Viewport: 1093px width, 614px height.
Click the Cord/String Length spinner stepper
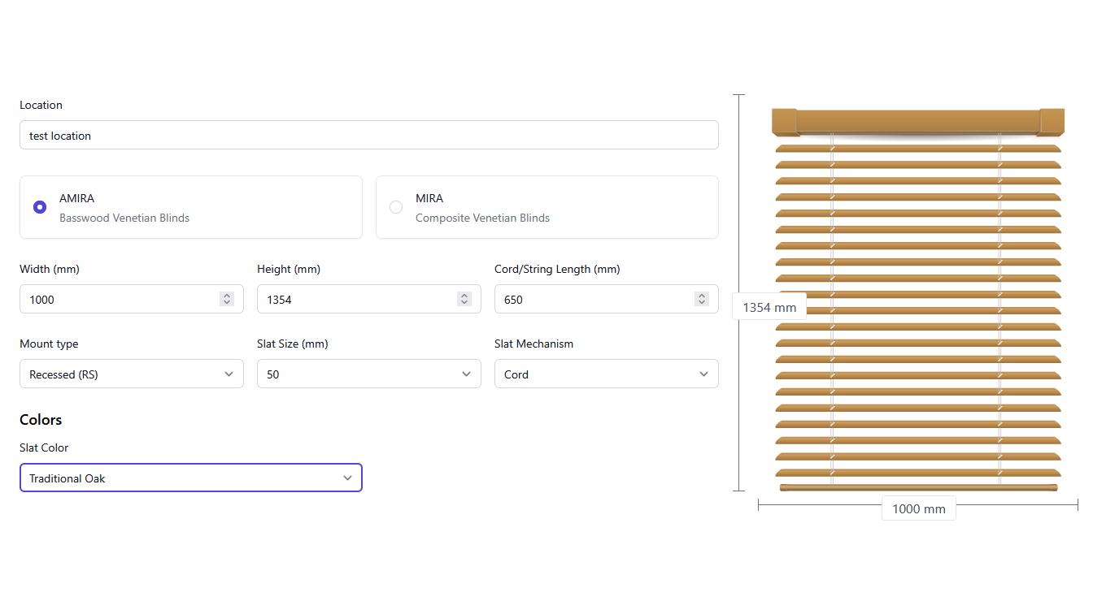point(702,300)
